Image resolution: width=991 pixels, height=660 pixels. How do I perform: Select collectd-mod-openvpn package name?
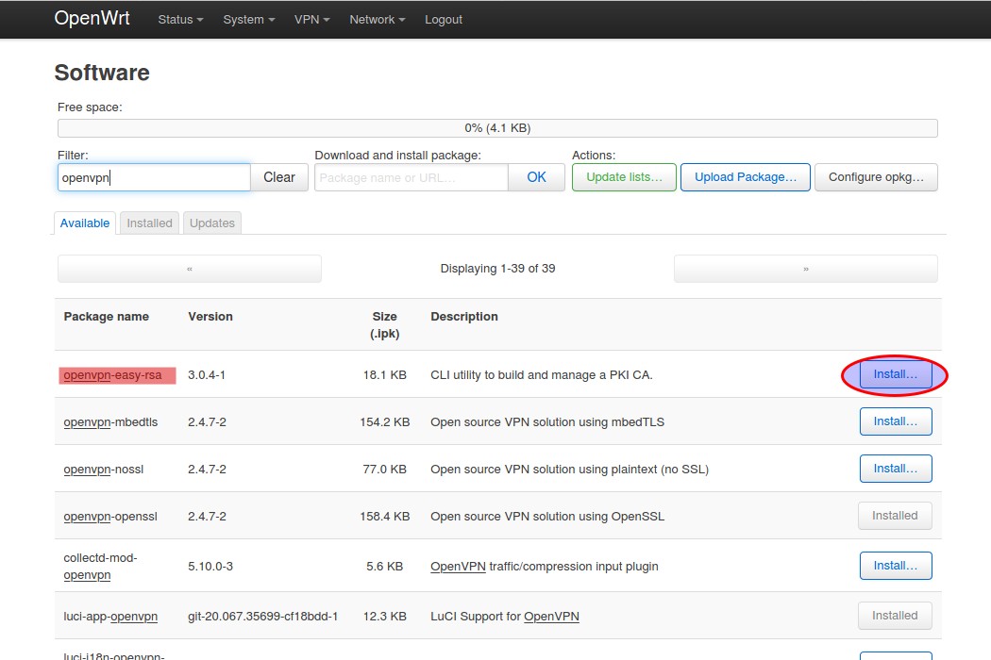click(x=100, y=567)
